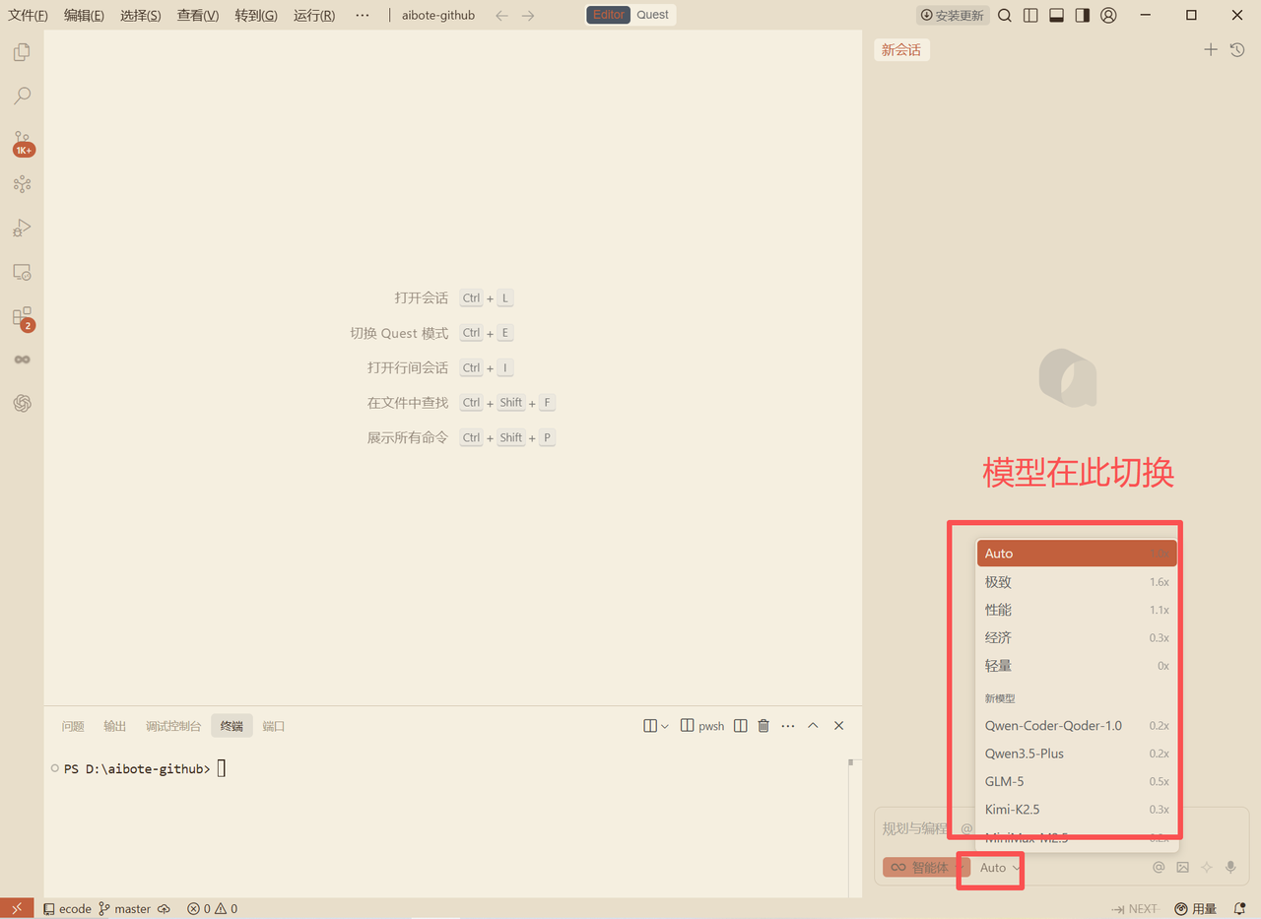
Task: Click the chat history clock icon
Action: (1237, 49)
